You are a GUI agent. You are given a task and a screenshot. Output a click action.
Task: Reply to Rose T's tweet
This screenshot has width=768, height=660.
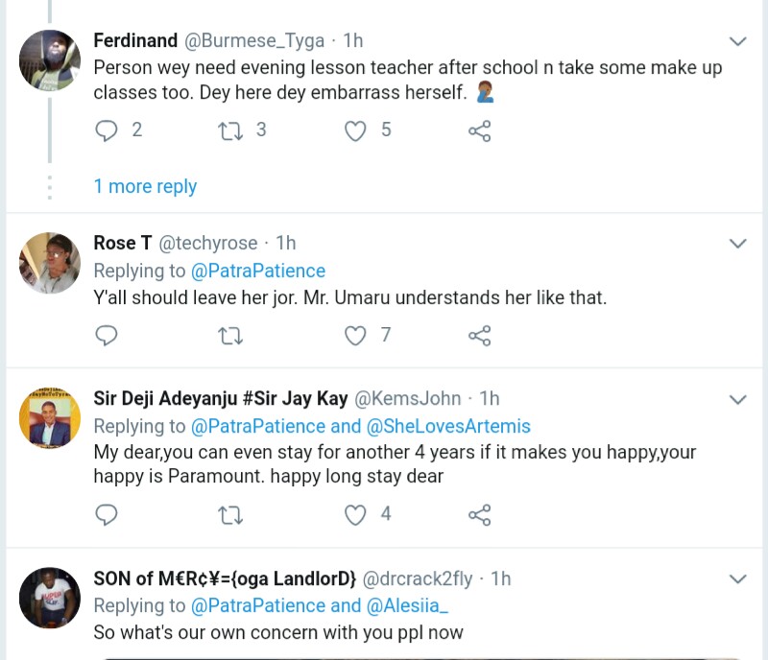(x=107, y=335)
